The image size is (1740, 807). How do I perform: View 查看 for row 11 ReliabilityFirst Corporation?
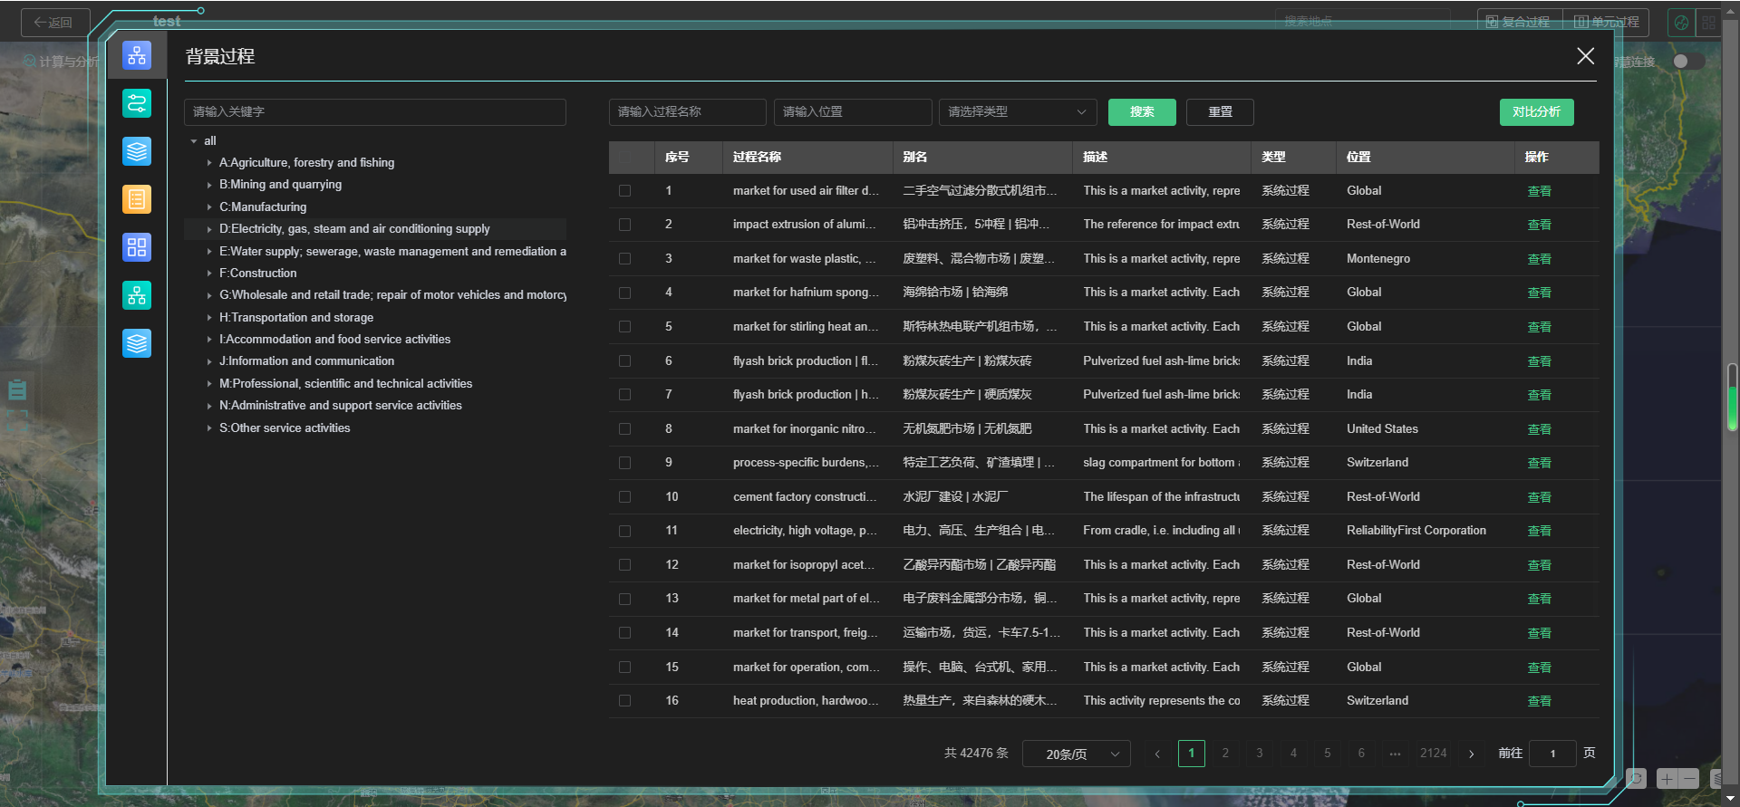point(1539,531)
